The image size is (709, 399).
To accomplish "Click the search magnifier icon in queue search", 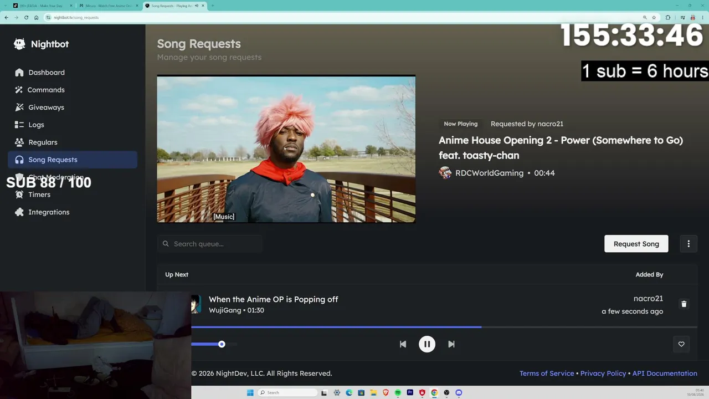I will coord(166,244).
